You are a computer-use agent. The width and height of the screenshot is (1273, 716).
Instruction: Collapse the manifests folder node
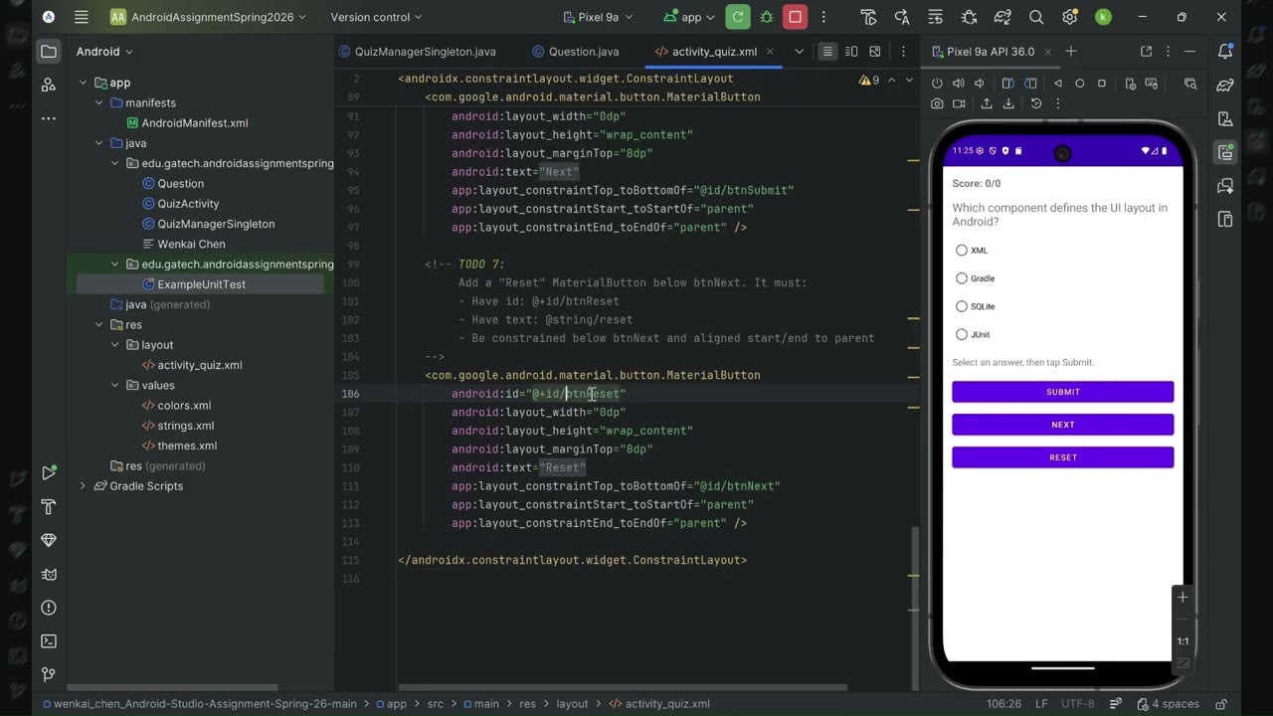coord(99,103)
